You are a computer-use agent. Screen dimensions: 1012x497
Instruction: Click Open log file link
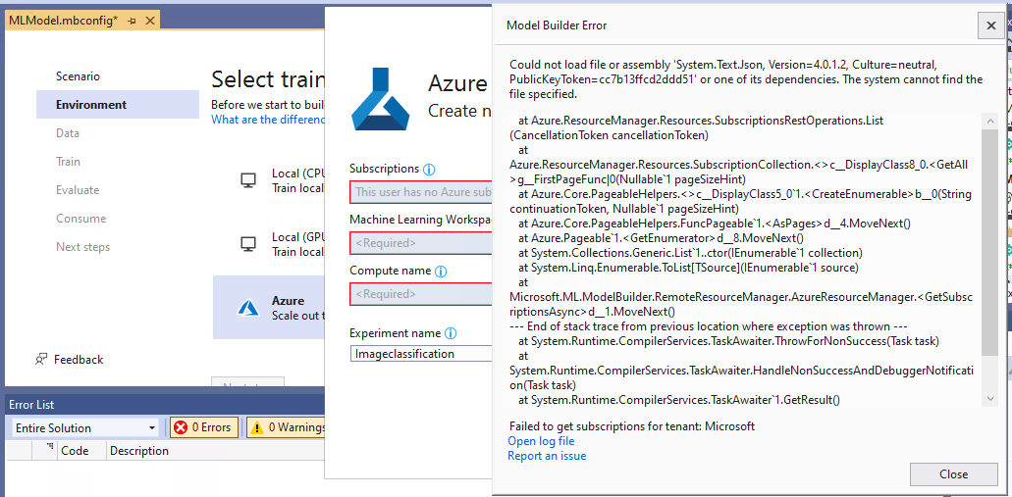(x=541, y=441)
